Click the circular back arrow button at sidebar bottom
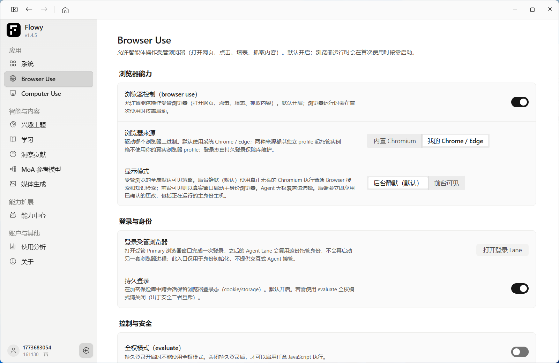Image resolution: width=559 pixels, height=363 pixels. click(86, 350)
